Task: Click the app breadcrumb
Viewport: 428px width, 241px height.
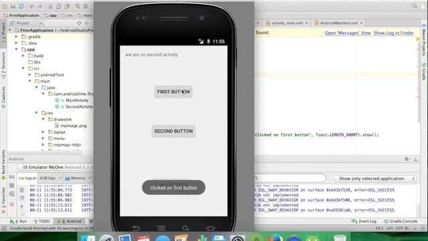Action: pos(51,15)
